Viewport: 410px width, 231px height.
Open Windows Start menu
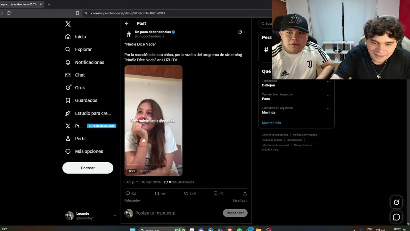tap(133, 230)
